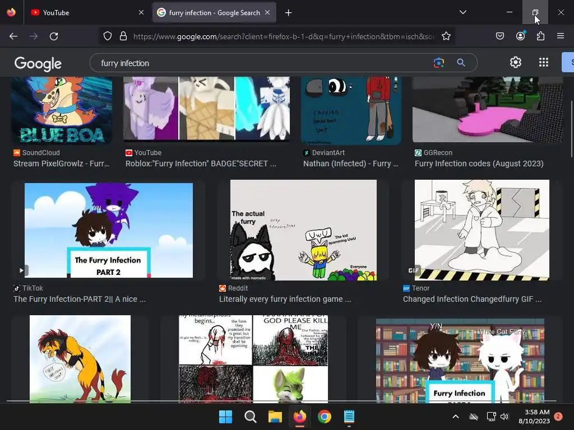Follow 'The Furry Infection-PART 2' TikTok link
The width and height of the screenshot is (574, 430).
[80, 299]
